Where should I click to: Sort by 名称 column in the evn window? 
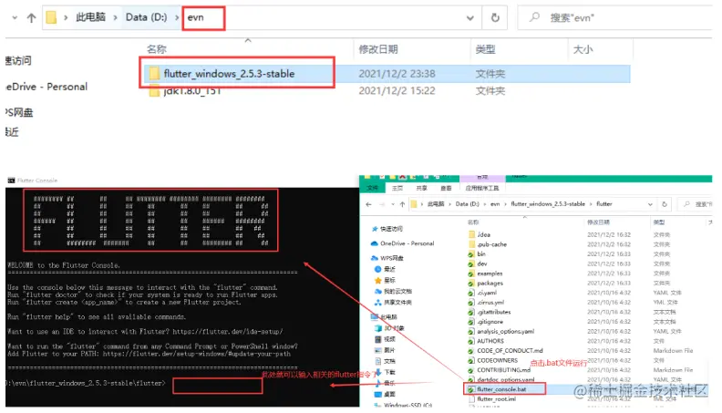(x=157, y=49)
